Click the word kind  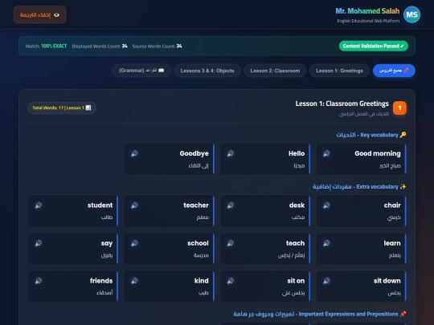coord(201,281)
